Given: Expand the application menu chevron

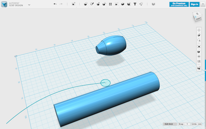Looking at the screenshot, I should 29,5.
